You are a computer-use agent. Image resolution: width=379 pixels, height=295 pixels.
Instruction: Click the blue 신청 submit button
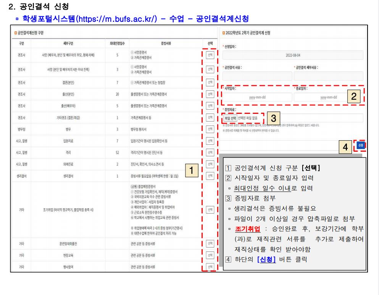[361, 146]
